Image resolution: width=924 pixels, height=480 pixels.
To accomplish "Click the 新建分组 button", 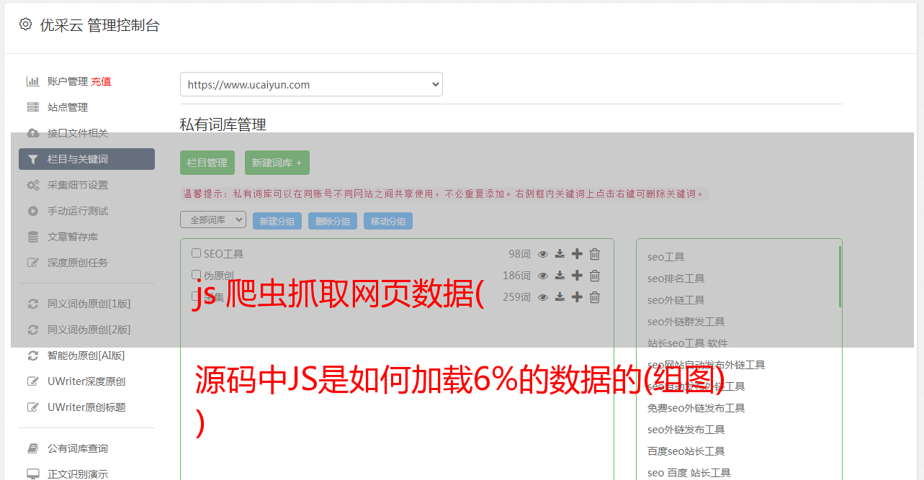I will tap(277, 222).
